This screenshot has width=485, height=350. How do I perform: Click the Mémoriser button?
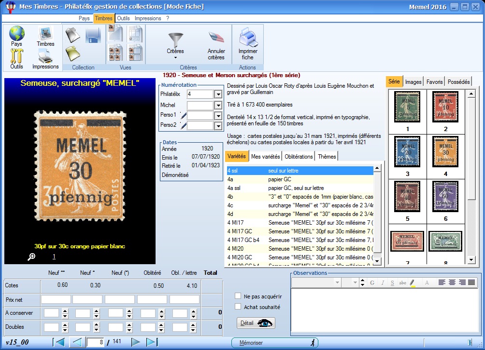coord(275,343)
